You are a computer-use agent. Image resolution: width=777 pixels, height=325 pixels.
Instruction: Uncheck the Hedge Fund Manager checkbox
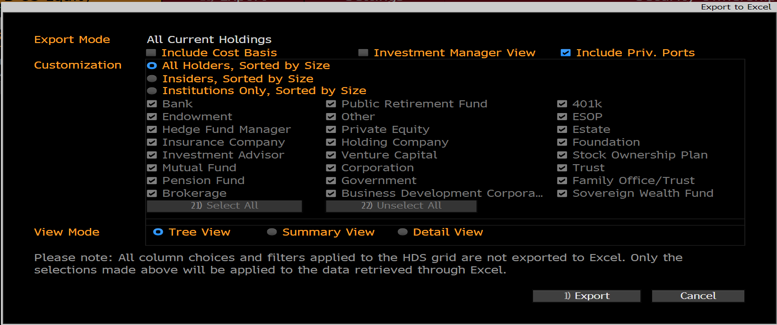(x=152, y=130)
